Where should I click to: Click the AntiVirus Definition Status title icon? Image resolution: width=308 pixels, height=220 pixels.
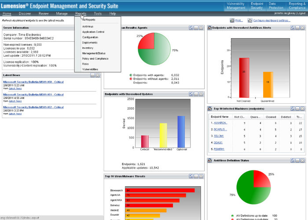tap(210, 160)
